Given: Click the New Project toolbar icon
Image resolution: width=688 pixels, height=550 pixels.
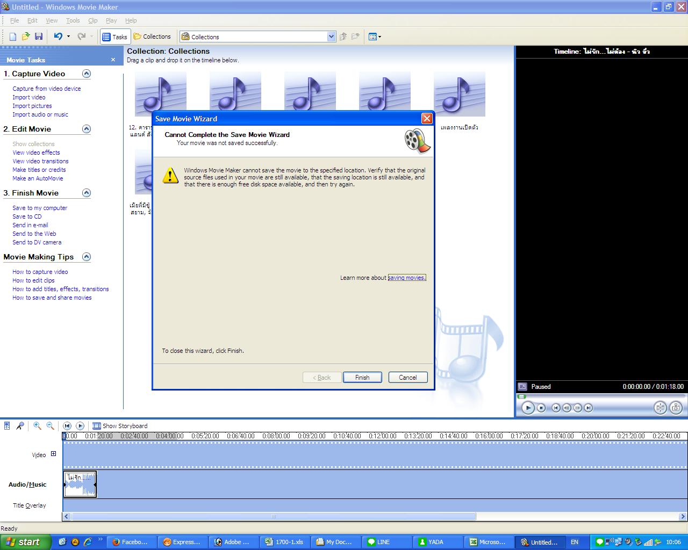Looking at the screenshot, I should point(13,37).
